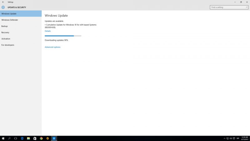Open taskbar search magnifier
Viewport: 250px width, 141px height.
[9, 138]
